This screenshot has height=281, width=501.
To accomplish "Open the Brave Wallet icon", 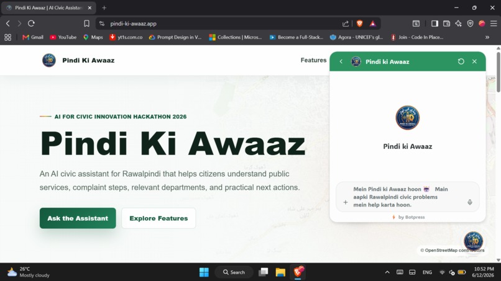I will (447, 24).
